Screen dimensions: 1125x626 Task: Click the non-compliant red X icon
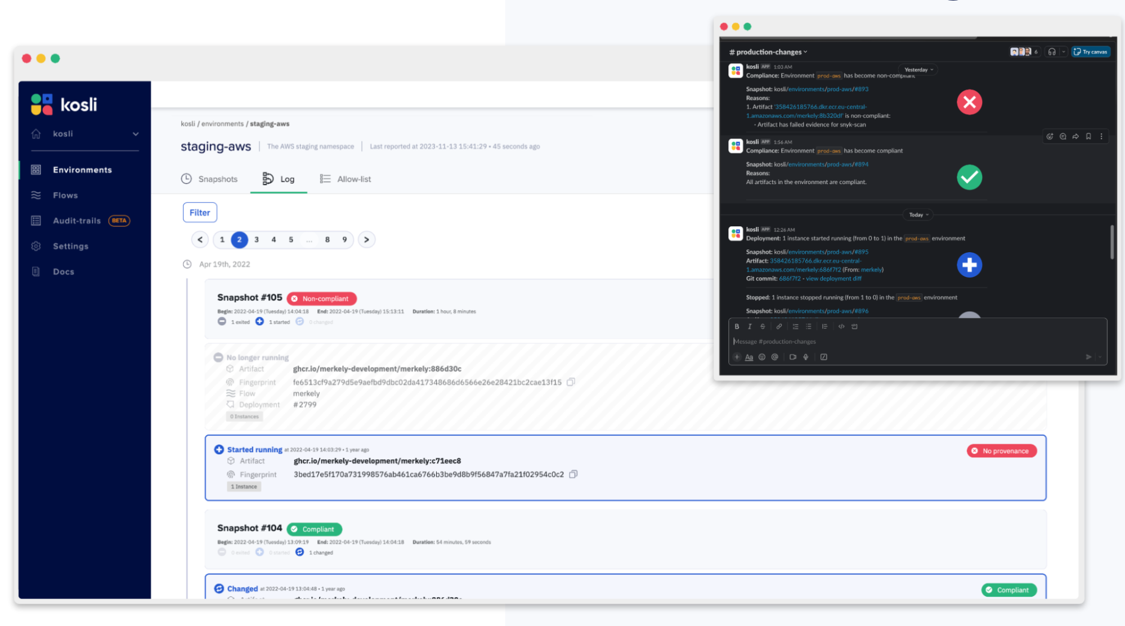point(969,102)
